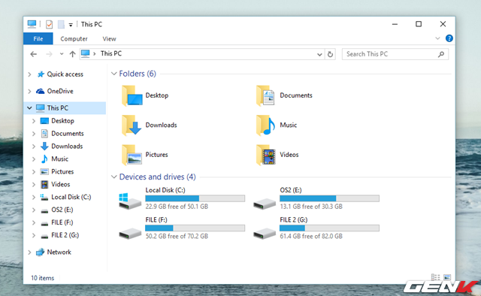This screenshot has height=296, width=481.
Task: Select the Downloads folder icon
Action: click(x=132, y=125)
